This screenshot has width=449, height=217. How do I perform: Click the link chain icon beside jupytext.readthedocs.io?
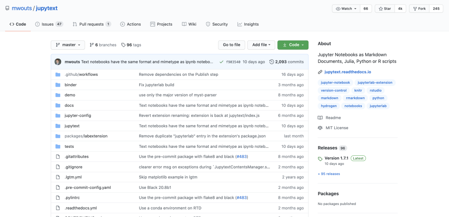[x=320, y=72]
